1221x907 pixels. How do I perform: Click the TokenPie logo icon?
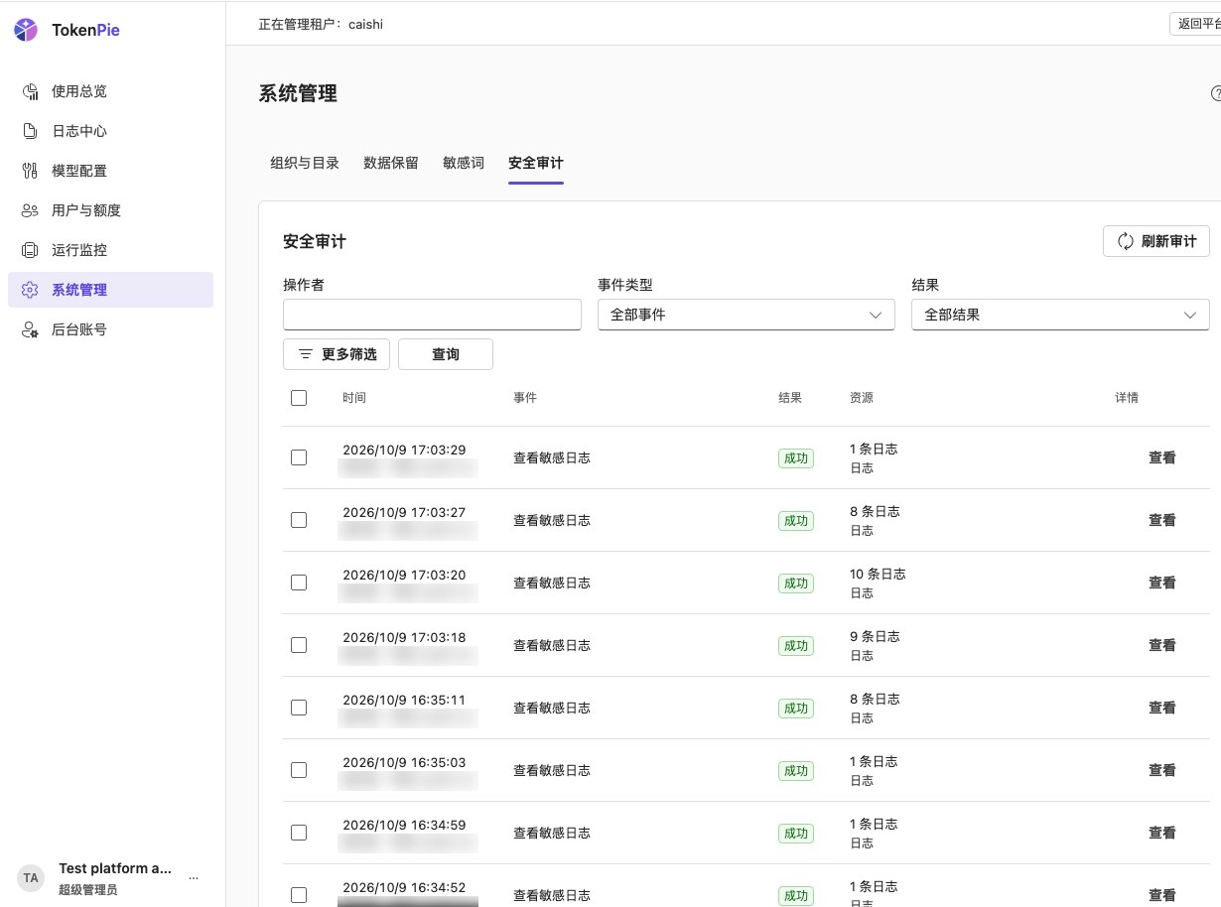pos(26,30)
